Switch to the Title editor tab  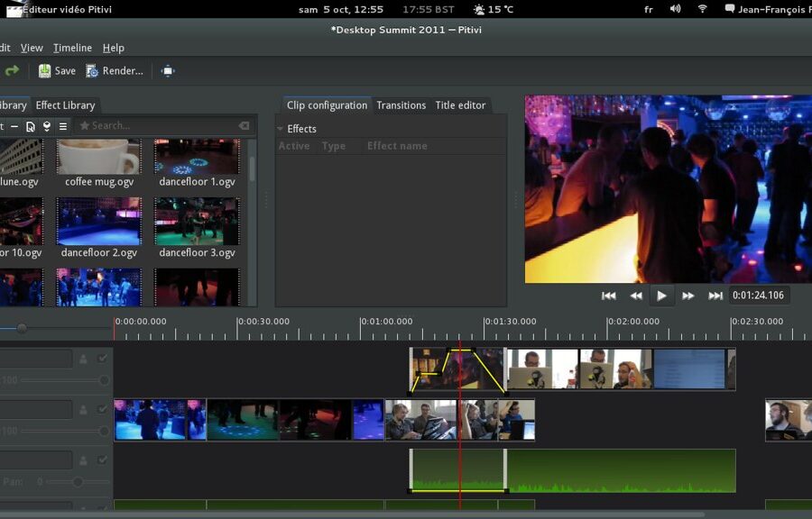click(x=461, y=105)
